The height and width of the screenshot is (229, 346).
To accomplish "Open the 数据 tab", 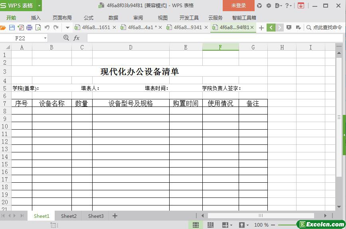I will 113,18.
